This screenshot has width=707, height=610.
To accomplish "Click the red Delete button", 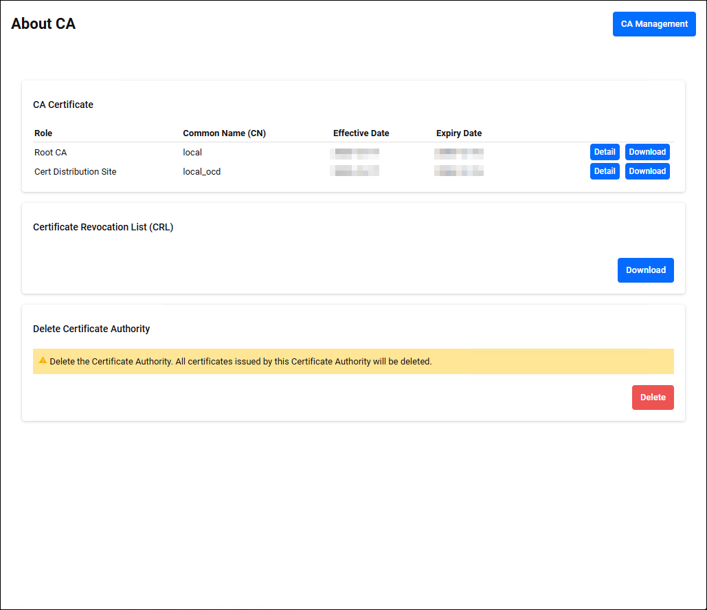I will pos(653,397).
